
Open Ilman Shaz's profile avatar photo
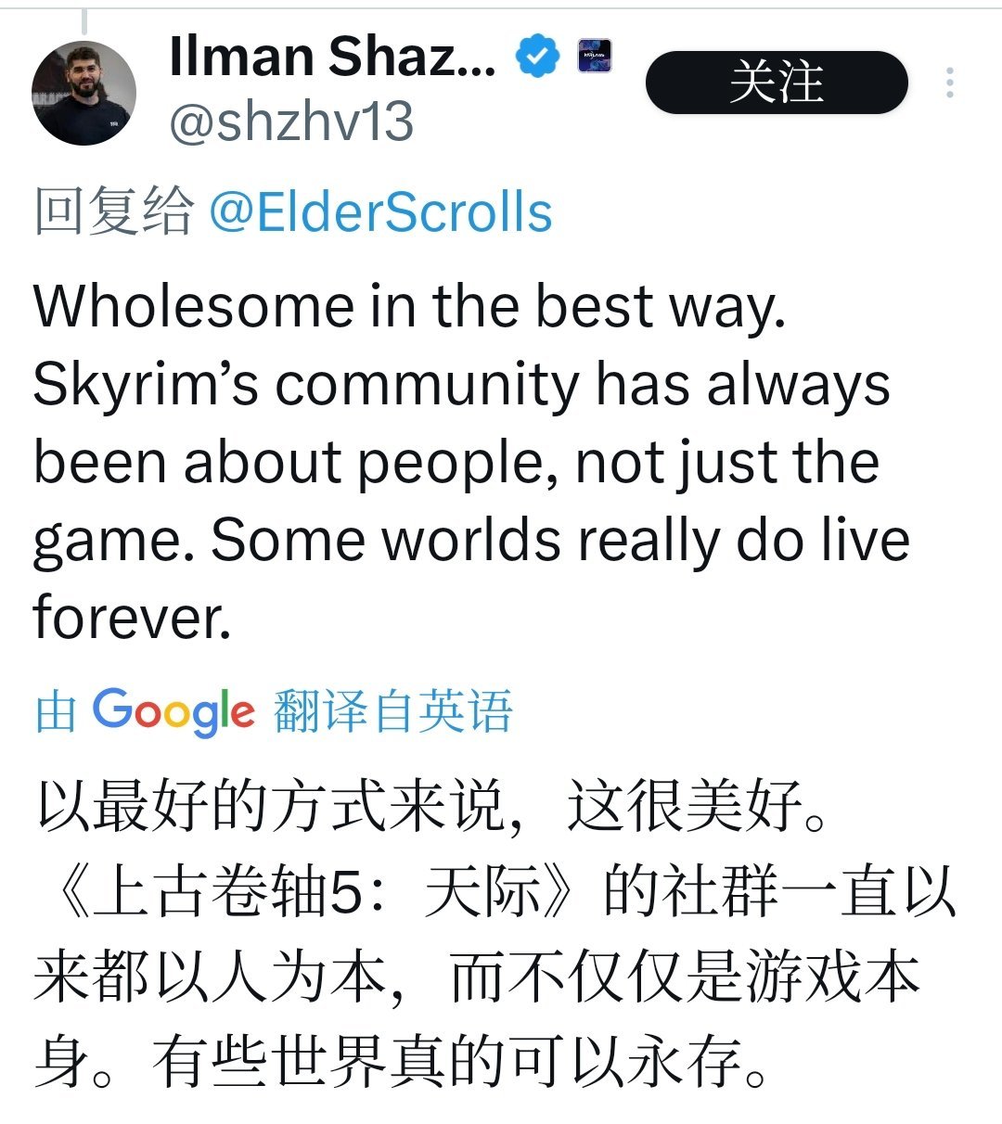(x=83, y=93)
